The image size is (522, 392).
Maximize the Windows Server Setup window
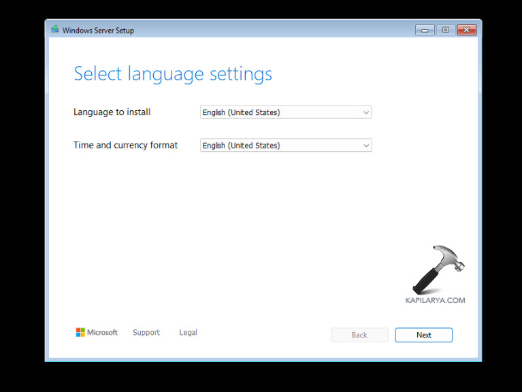[x=445, y=30]
